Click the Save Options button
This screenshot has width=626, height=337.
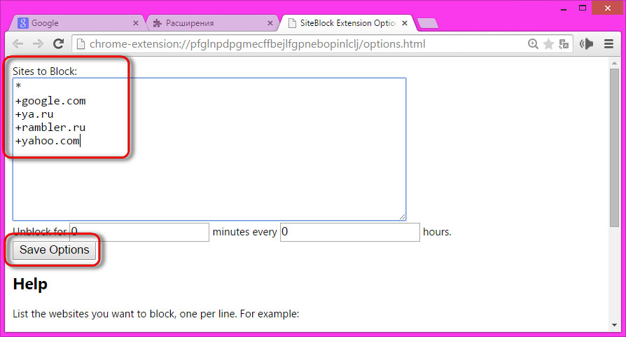[x=55, y=250]
